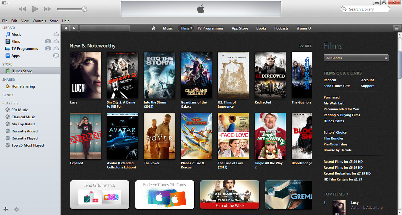402x215 pixels.
Task: Click the rewind previous track button
Action: click(x=22, y=9)
